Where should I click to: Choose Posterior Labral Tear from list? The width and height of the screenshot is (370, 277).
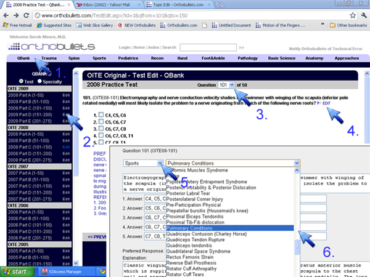coord(188,193)
